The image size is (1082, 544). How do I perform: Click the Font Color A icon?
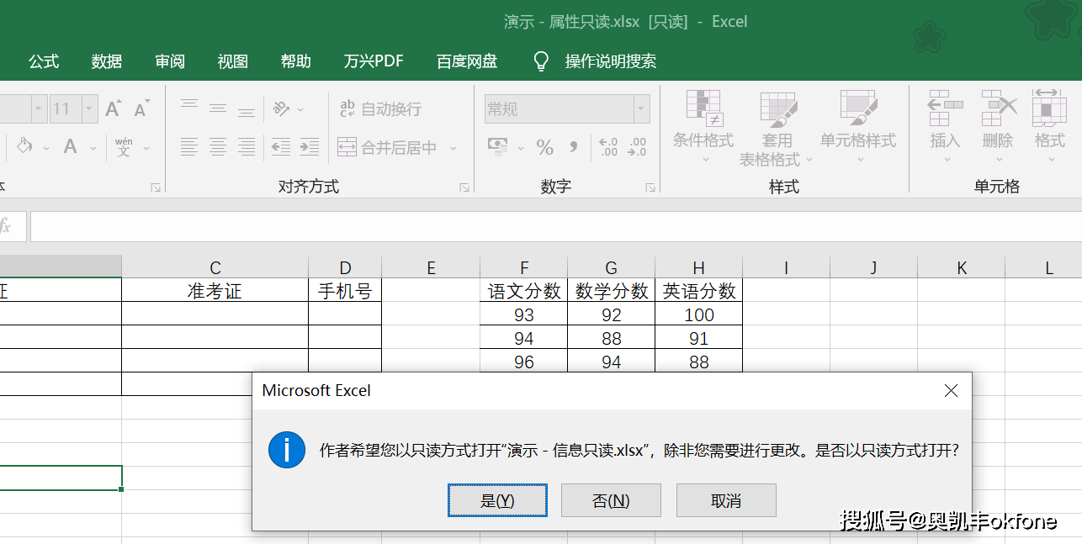[71, 147]
